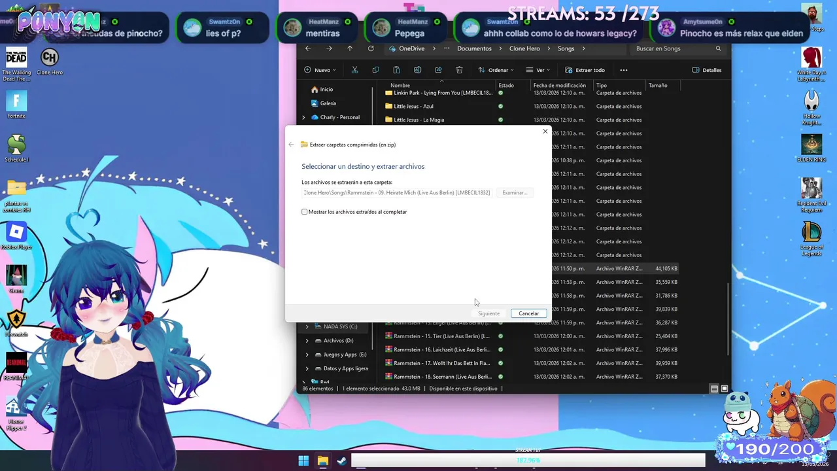Image resolution: width=837 pixels, height=471 pixels.
Task: Click the Windows Start button on taskbar
Action: click(x=303, y=461)
